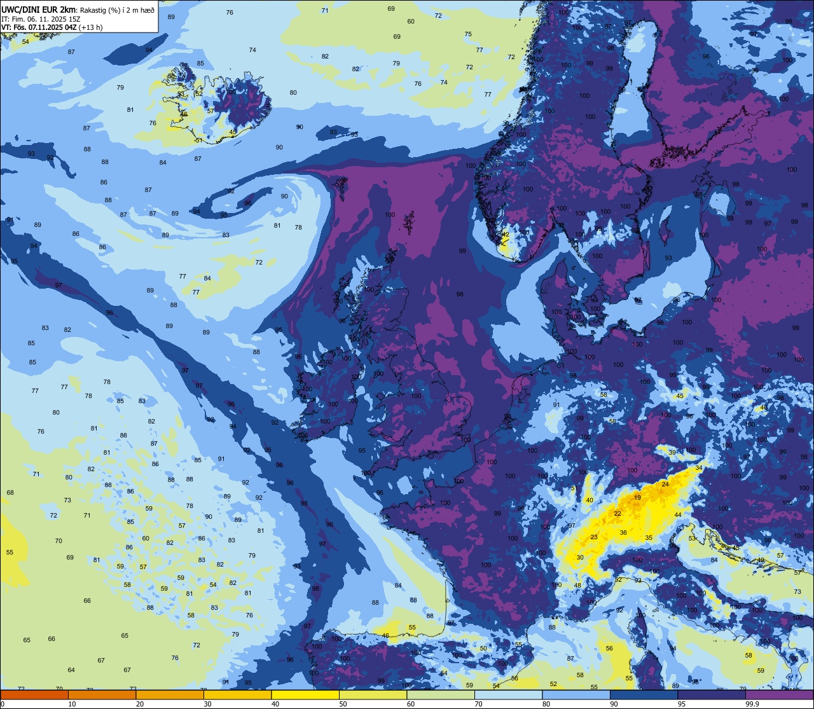
Task: Click the 70–80 pale blue legend swatch
Action: click(x=508, y=695)
